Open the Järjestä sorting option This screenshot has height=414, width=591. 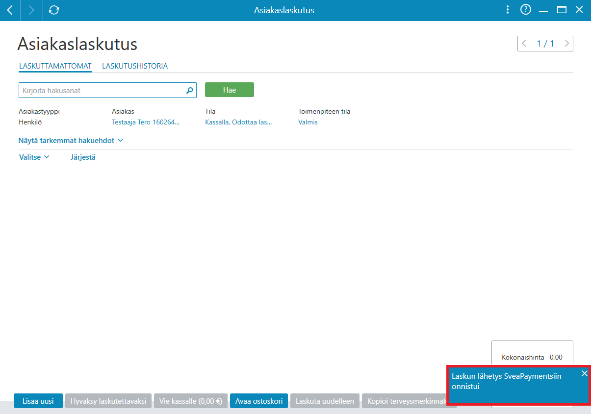pos(83,157)
